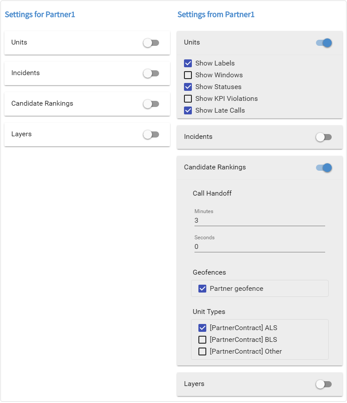The height and width of the screenshot is (403, 347).
Task: Turn off Candidate Rankings from Partner1 switch
Action: (324, 168)
